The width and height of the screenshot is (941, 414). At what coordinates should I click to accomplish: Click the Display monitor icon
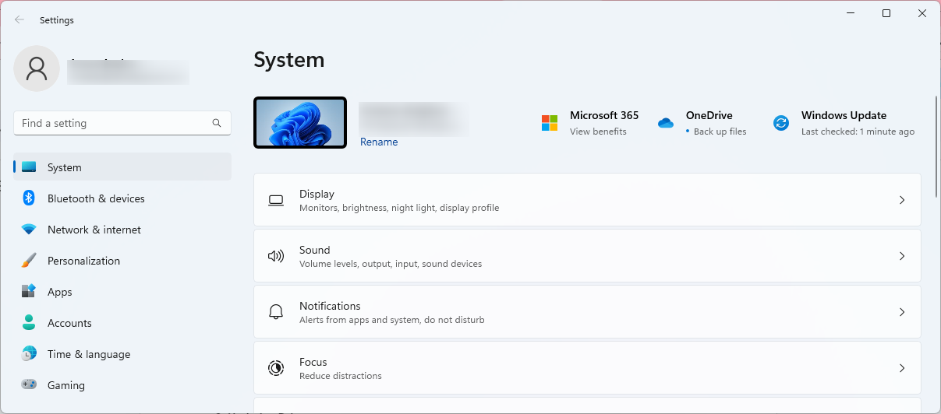[x=276, y=201]
